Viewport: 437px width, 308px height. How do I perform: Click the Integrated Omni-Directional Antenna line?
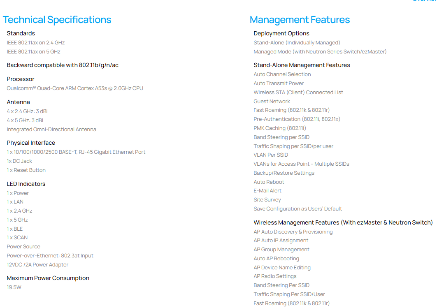[51, 130]
